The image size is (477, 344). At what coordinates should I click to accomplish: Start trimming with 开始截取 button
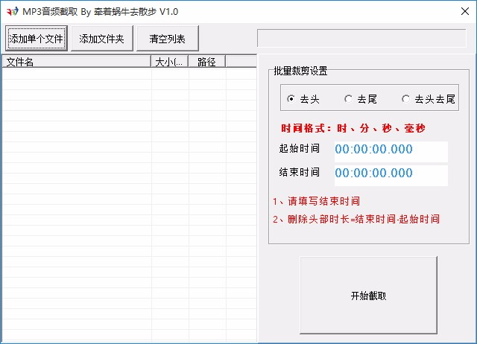click(x=368, y=296)
